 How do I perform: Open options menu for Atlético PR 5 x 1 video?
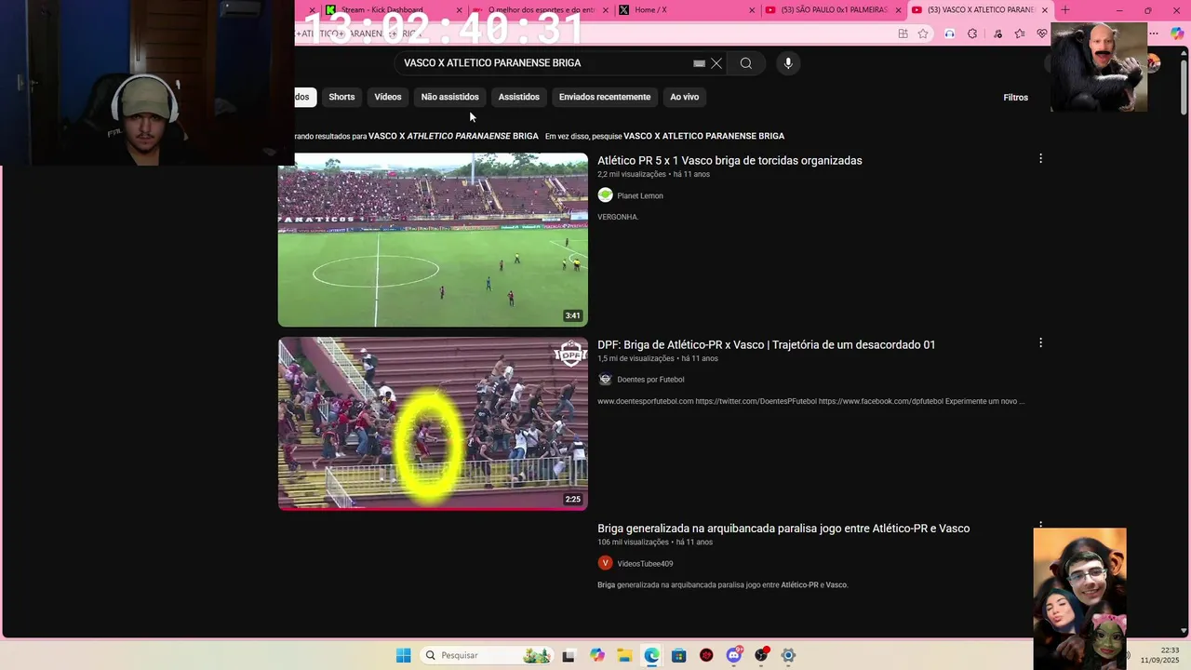point(1040,159)
